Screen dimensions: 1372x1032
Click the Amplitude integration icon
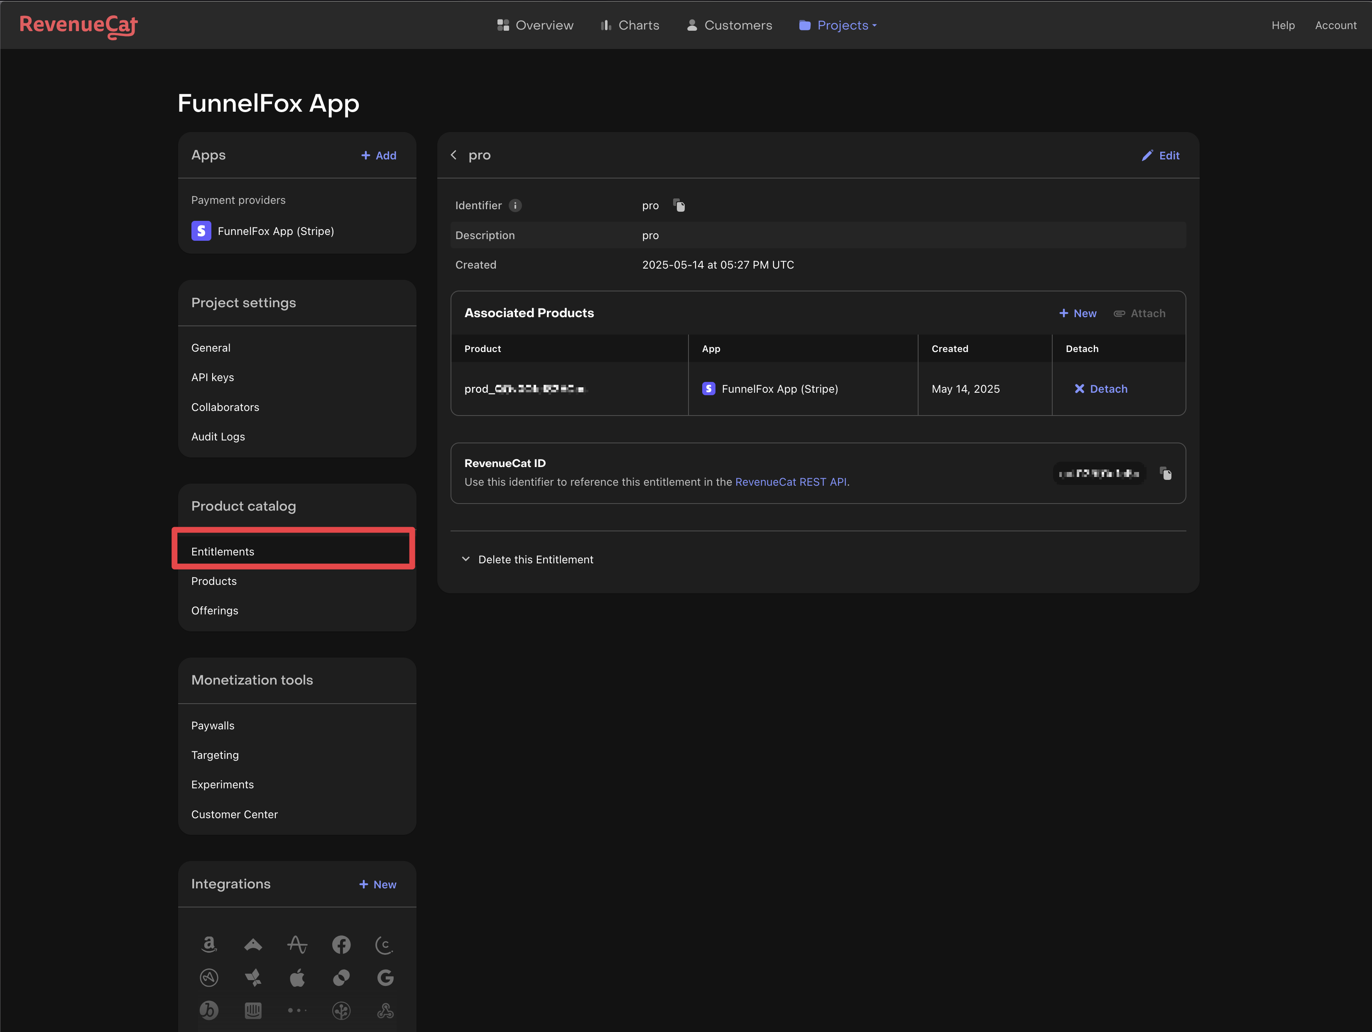pyautogui.click(x=297, y=944)
